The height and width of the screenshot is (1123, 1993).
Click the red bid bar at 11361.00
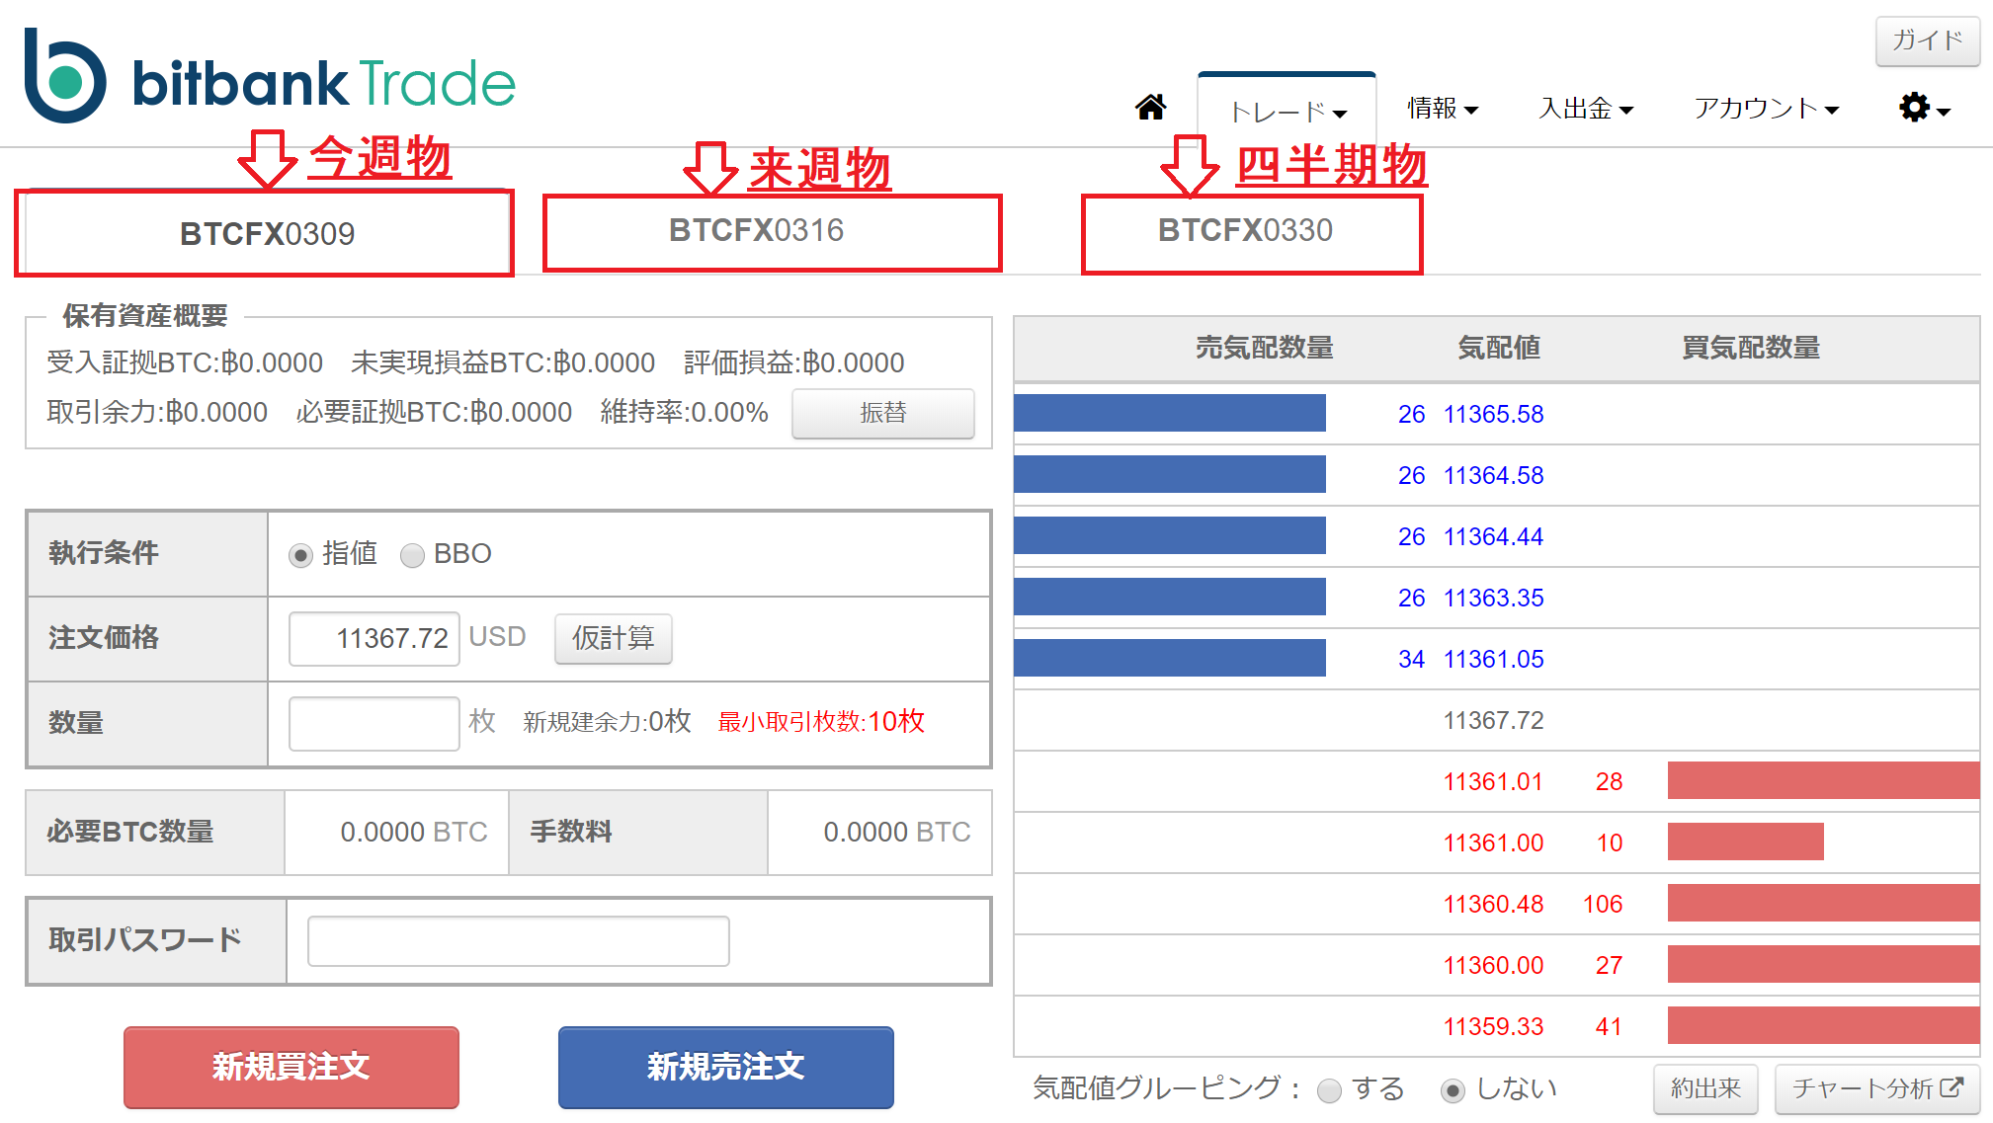(x=1746, y=842)
